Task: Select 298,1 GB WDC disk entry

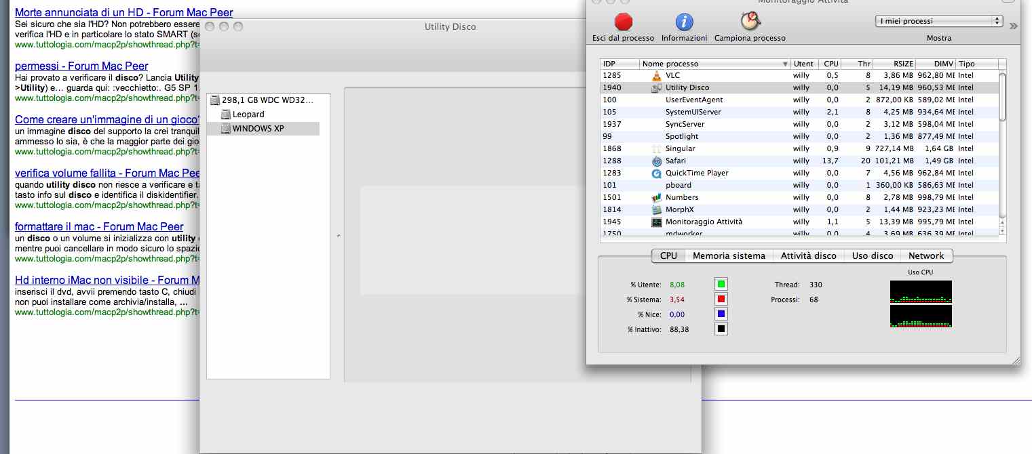Action: pyautogui.click(x=263, y=100)
